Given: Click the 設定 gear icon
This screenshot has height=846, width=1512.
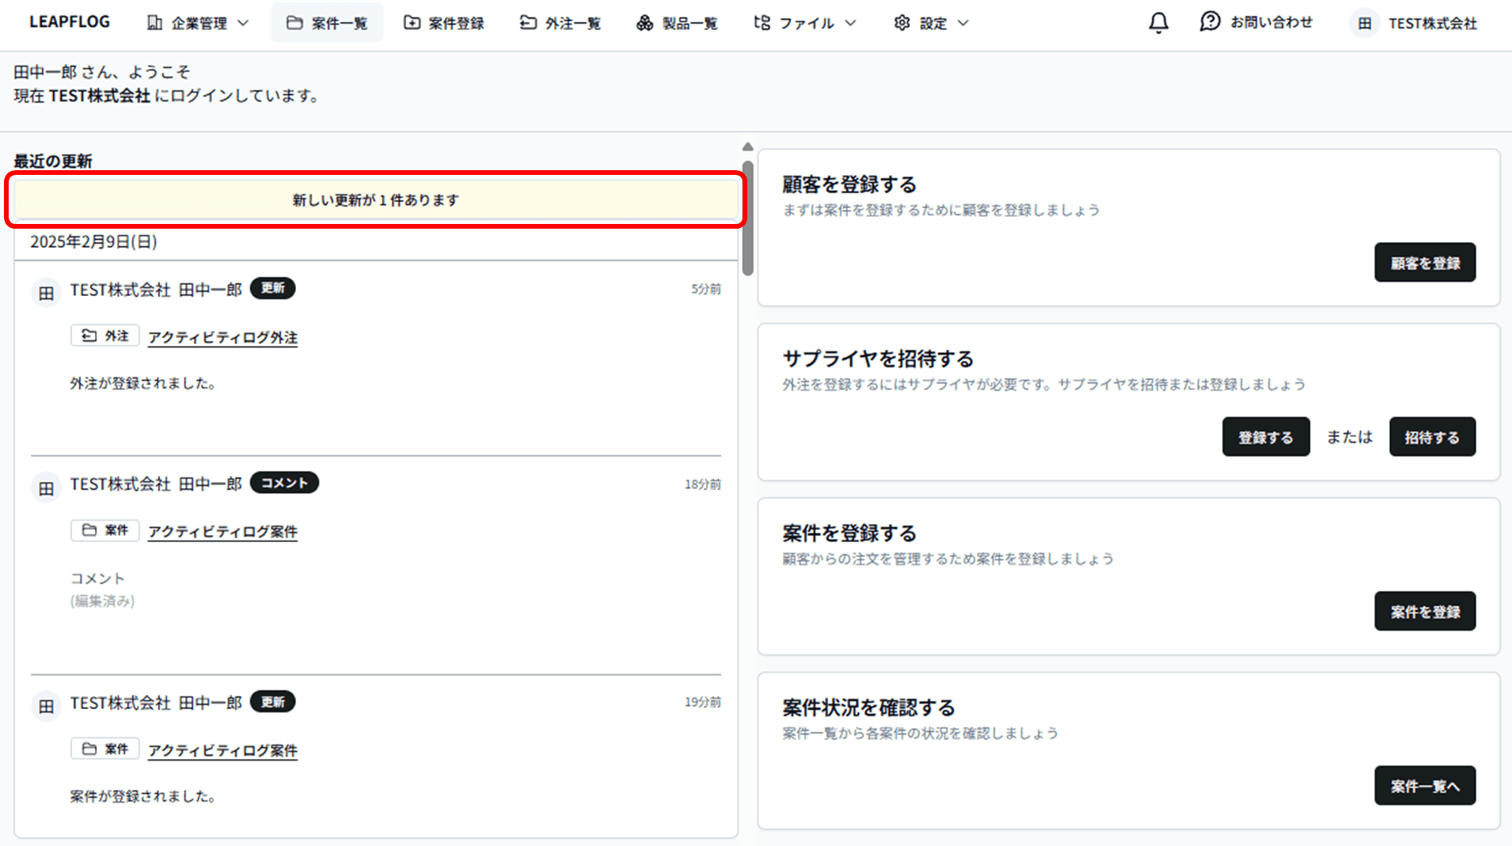Looking at the screenshot, I should point(902,24).
